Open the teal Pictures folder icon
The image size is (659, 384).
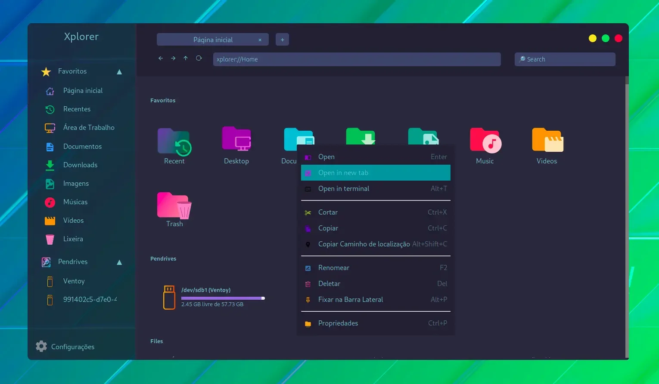pyautogui.click(x=423, y=135)
